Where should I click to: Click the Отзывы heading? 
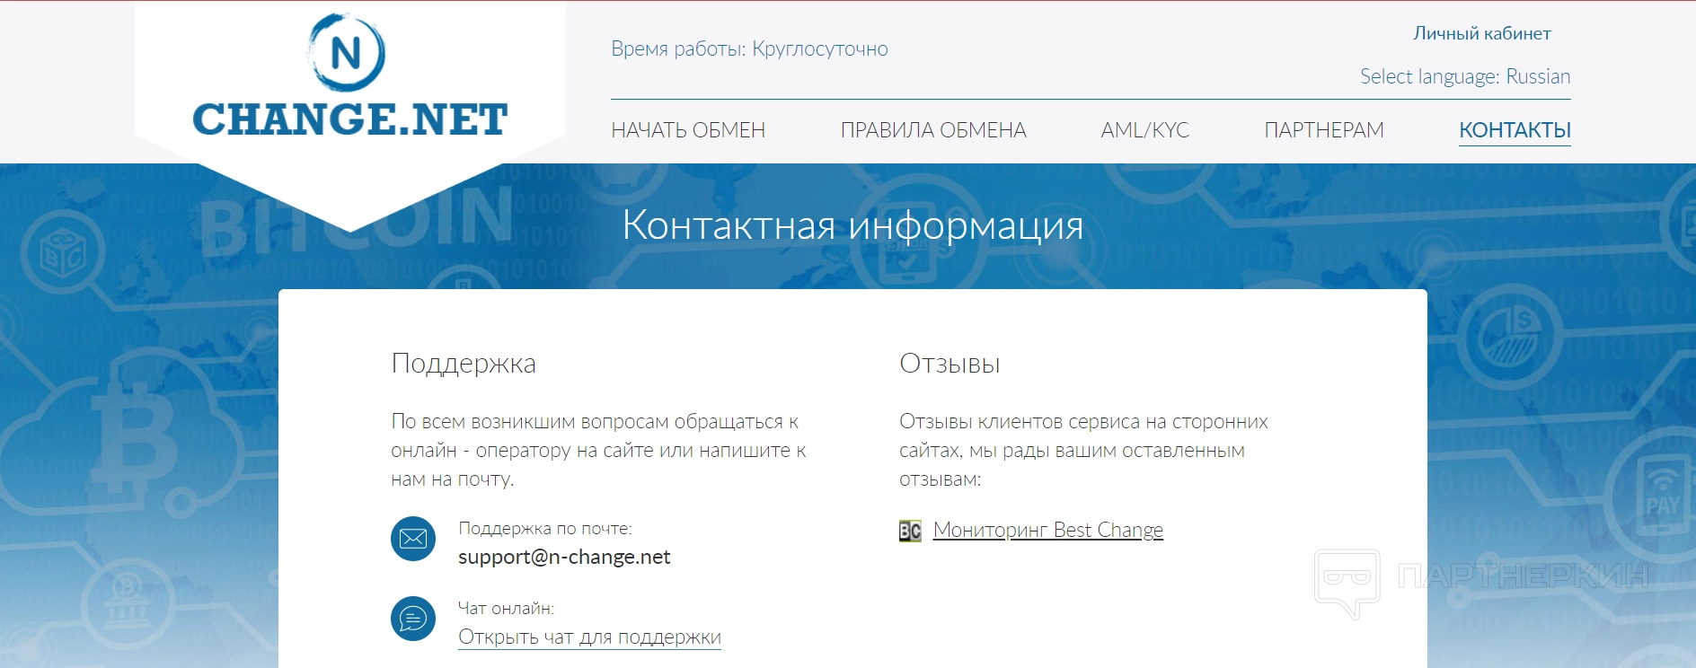(x=950, y=364)
